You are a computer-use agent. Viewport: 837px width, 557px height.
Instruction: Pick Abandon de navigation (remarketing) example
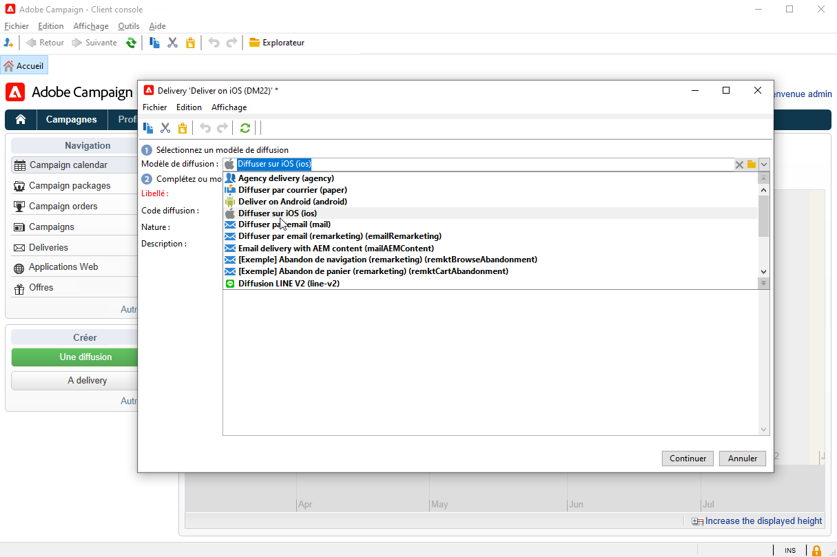(490, 260)
